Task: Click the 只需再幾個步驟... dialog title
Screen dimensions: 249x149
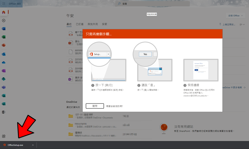Action: 99,34
